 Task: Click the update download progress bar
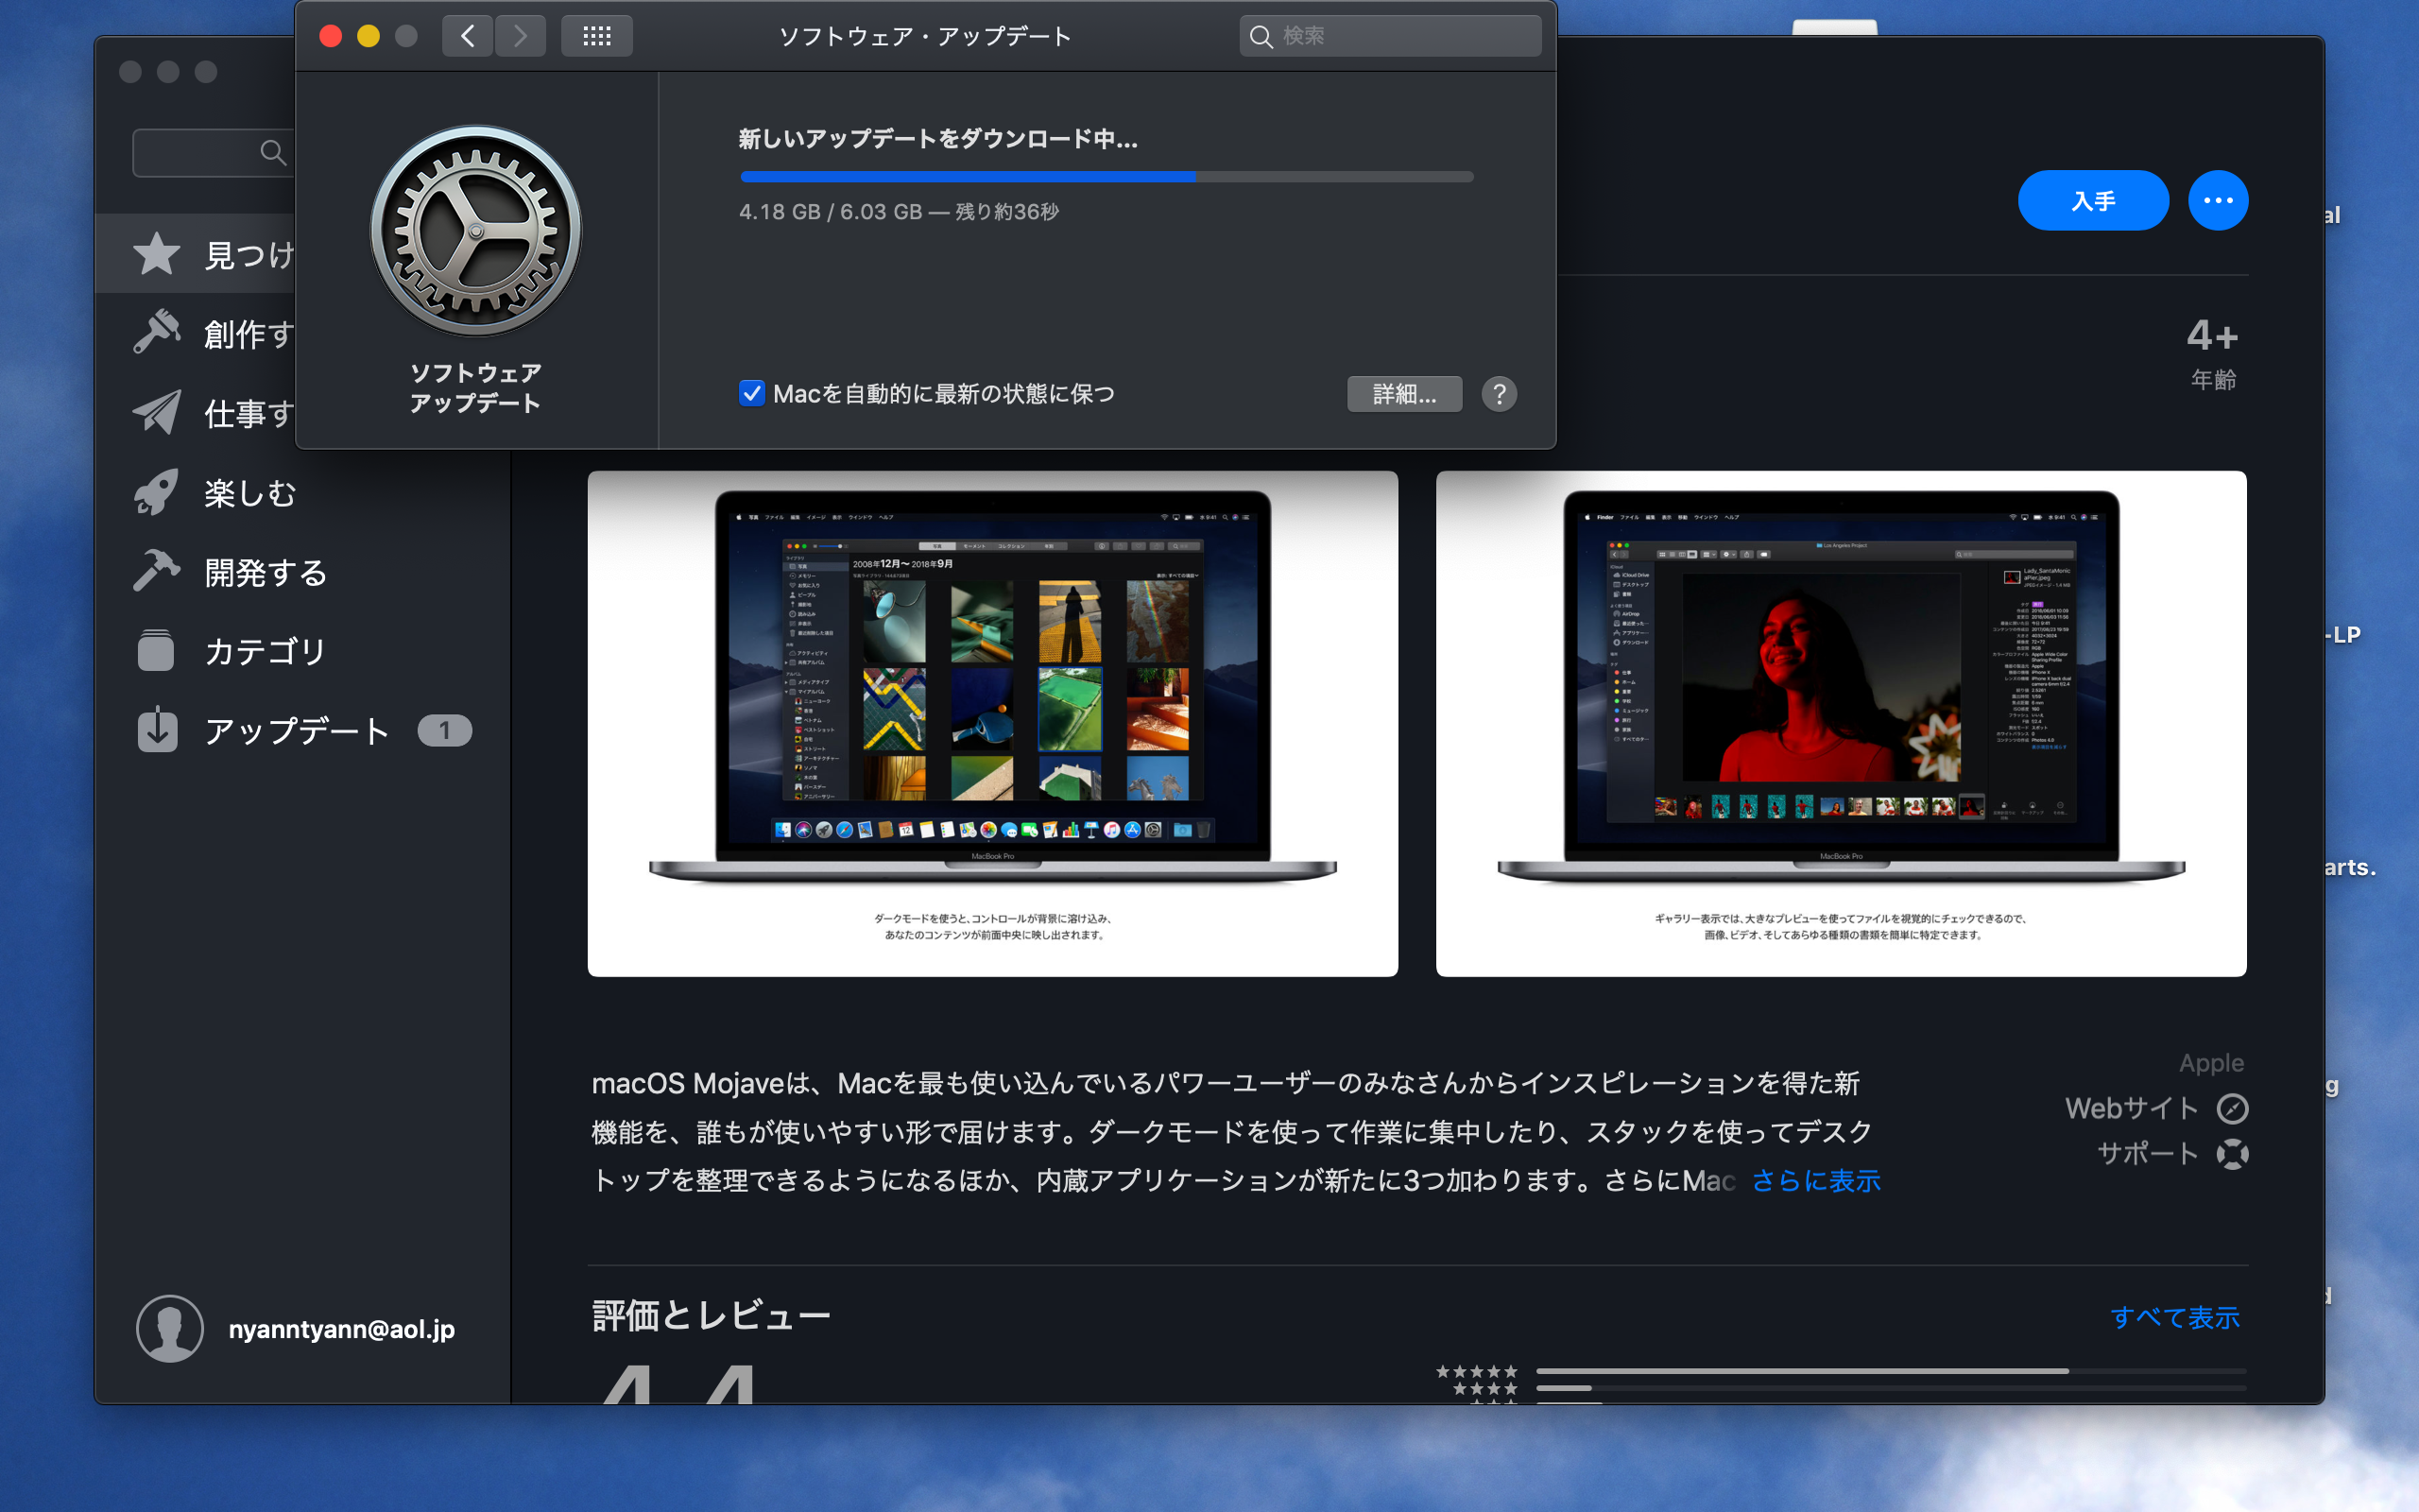(x=1106, y=177)
